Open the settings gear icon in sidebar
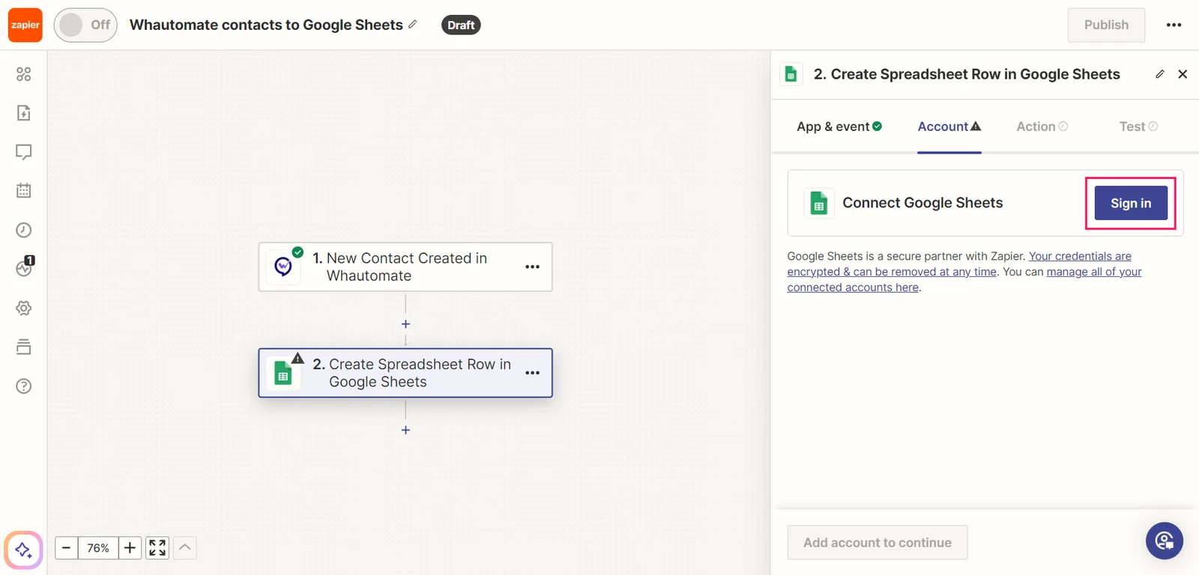The height and width of the screenshot is (575, 1199). point(24,308)
